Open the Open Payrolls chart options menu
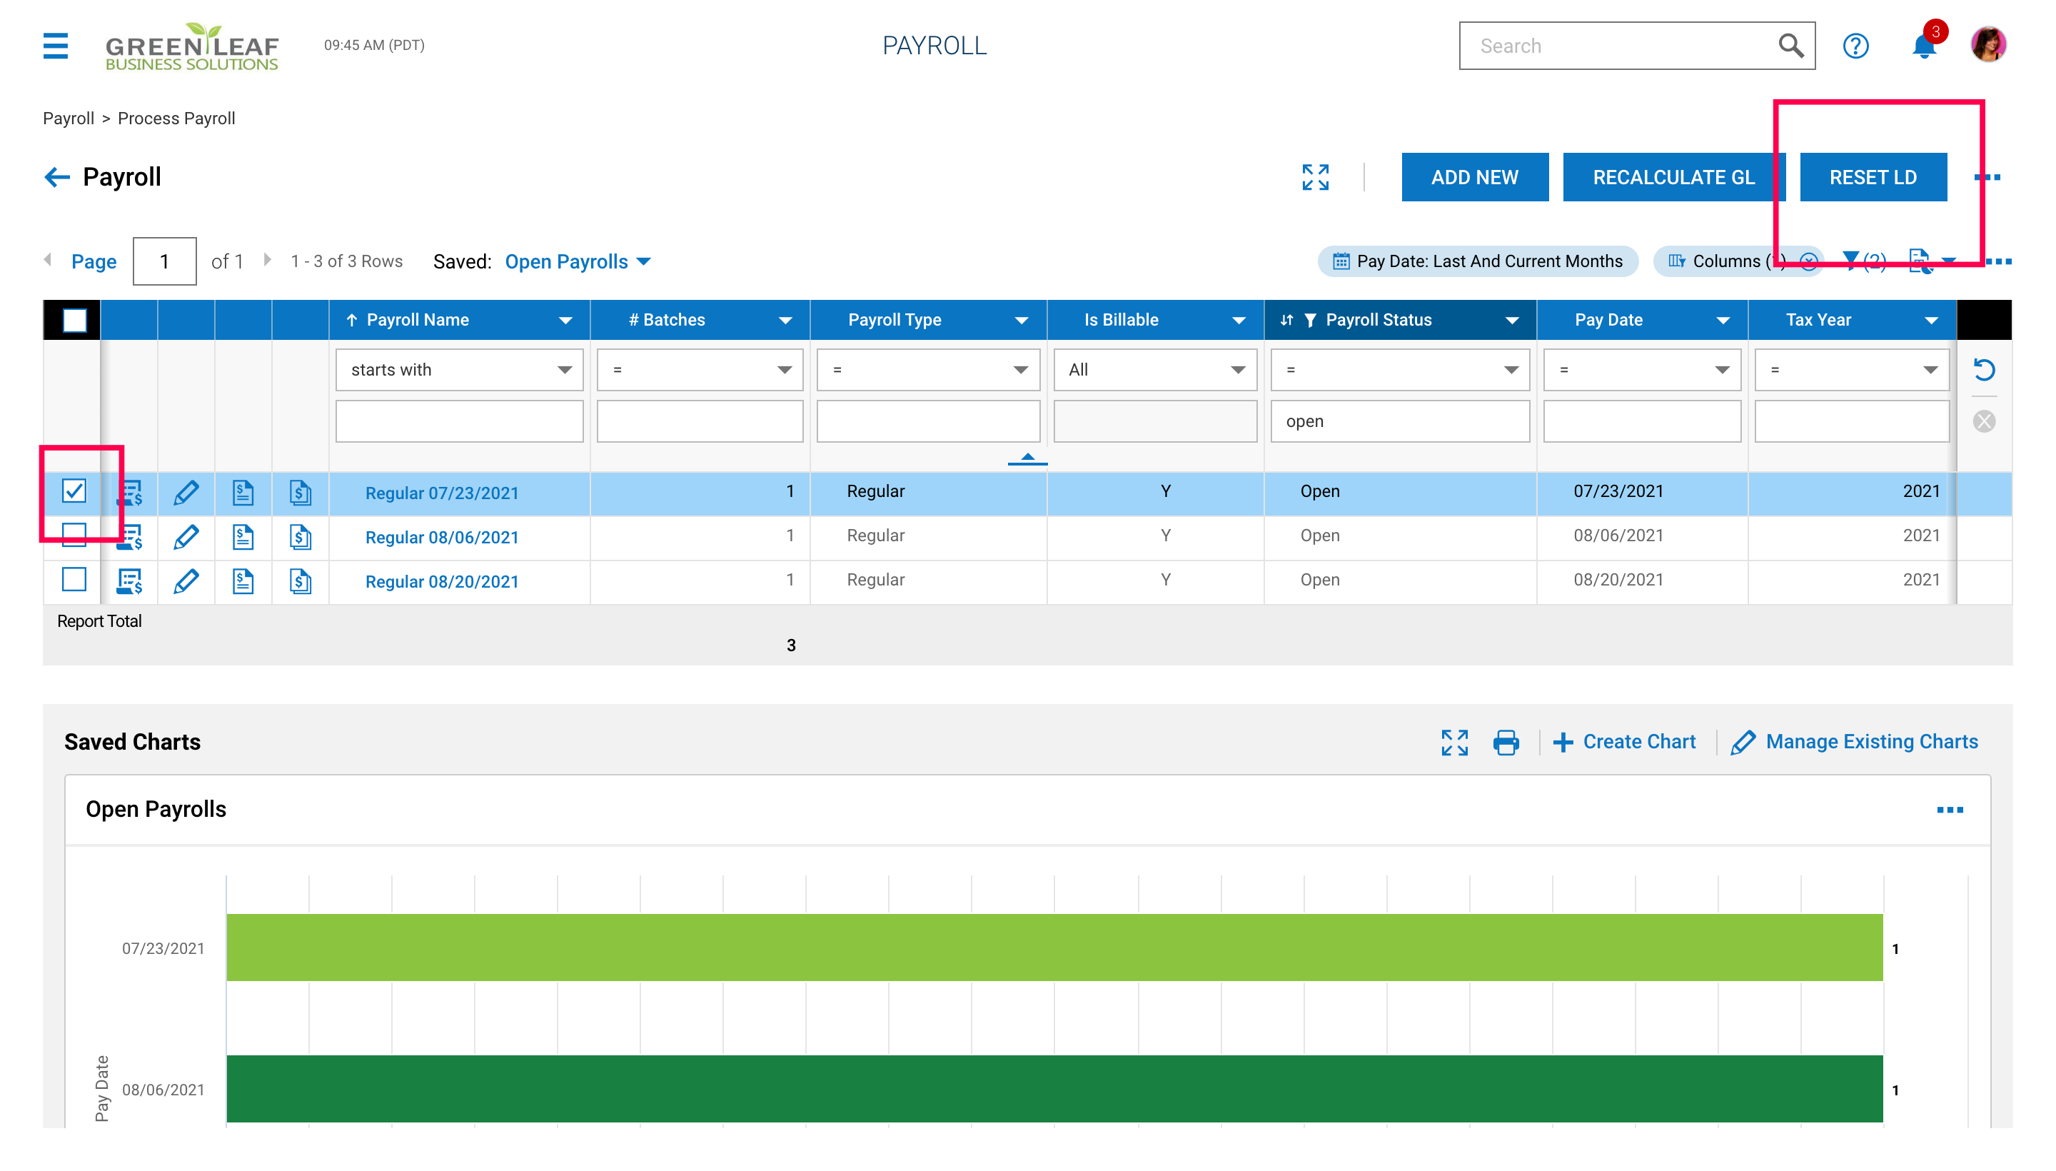The height and width of the screenshot is (1171, 2056). click(1949, 810)
